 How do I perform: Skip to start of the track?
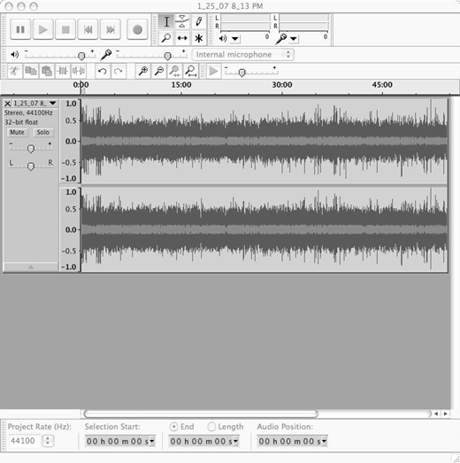[x=88, y=29]
